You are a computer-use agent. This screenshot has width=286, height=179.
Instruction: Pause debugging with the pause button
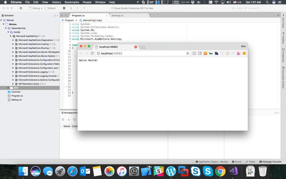[x=64, y=8]
